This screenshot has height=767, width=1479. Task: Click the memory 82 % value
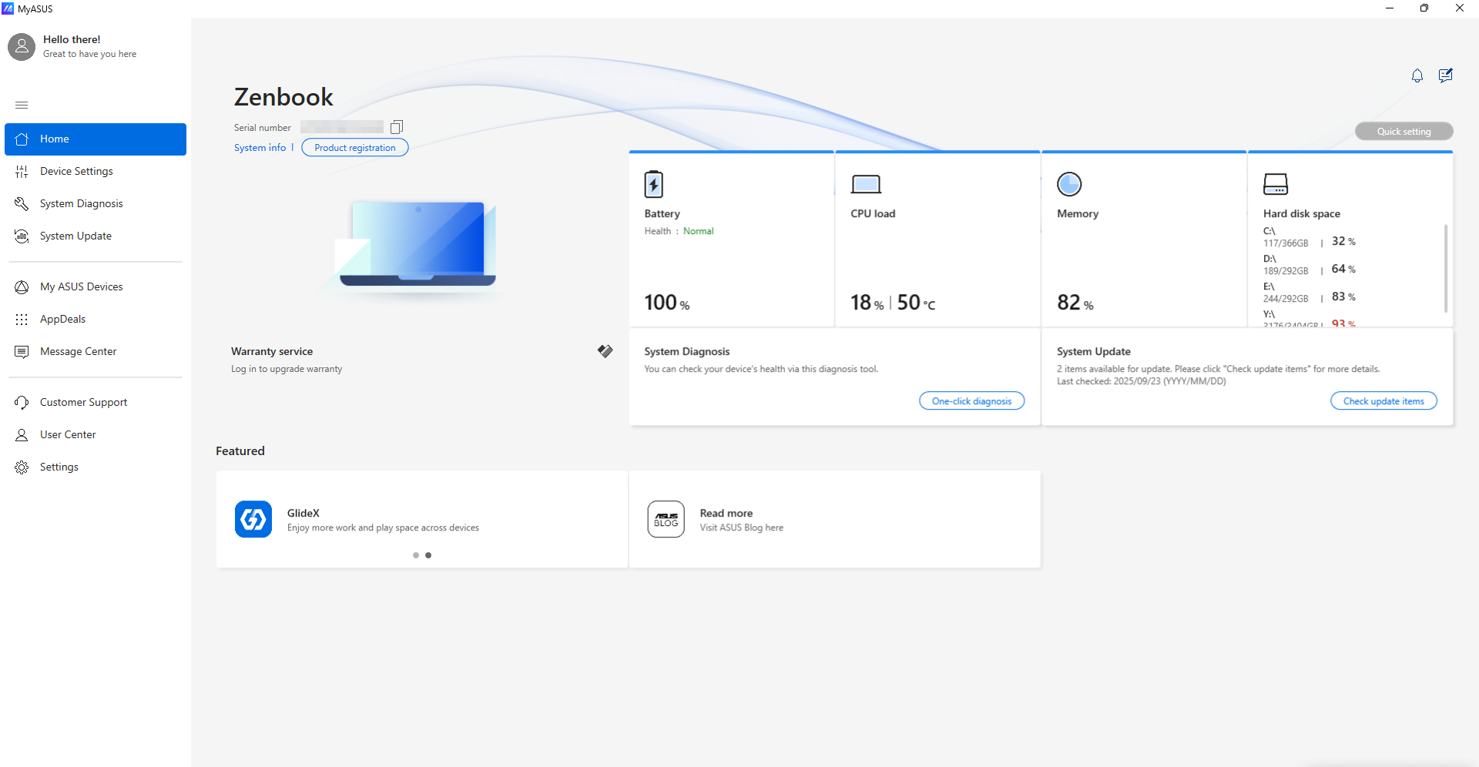pos(1075,303)
